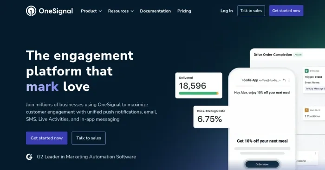Click the Foodie App sender name
Image resolution: width=325 pixels, height=170 pixels.
[250, 80]
